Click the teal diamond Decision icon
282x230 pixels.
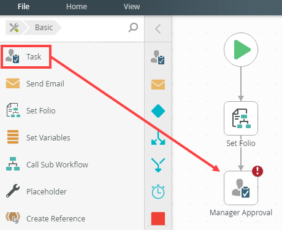[x=158, y=111]
